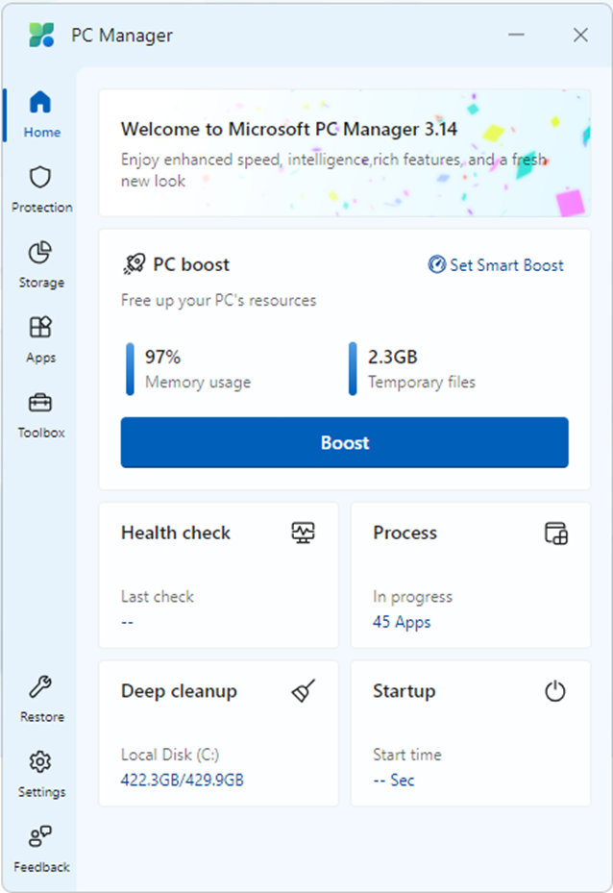
Task: Click the 'Last check' label
Action: (157, 596)
